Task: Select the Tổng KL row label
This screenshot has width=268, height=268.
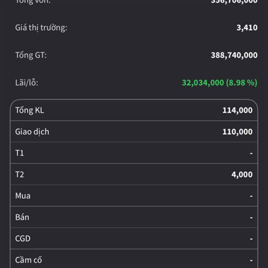Action: [x=29, y=110]
